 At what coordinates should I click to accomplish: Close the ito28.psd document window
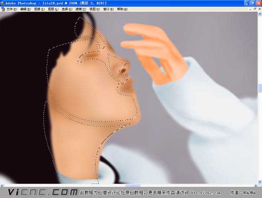(258, 9)
